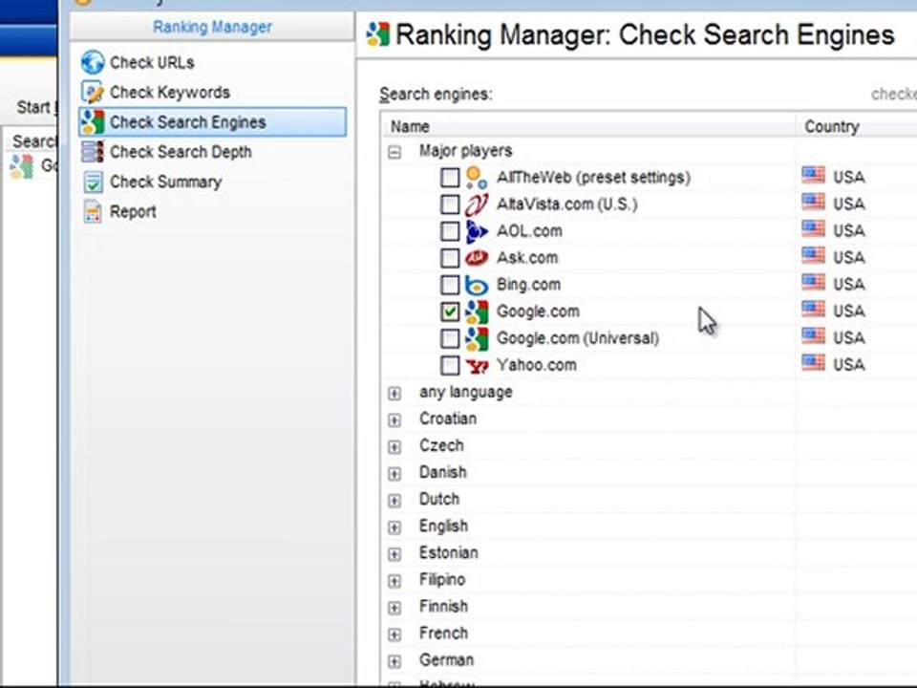Click the Check Search Engines icon in sidebar
Screen dimensions: 917x688
[93, 121]
